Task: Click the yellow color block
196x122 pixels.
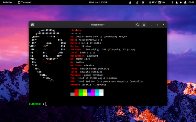Action: (85, 94)
